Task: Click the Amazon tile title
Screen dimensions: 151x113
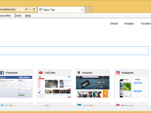Action: 87,73
